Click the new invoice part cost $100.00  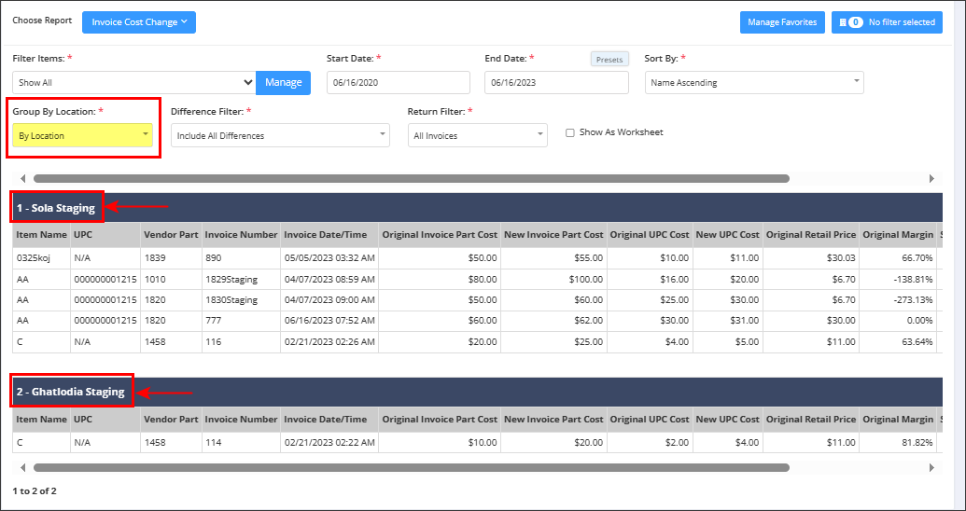click(586, 280)
